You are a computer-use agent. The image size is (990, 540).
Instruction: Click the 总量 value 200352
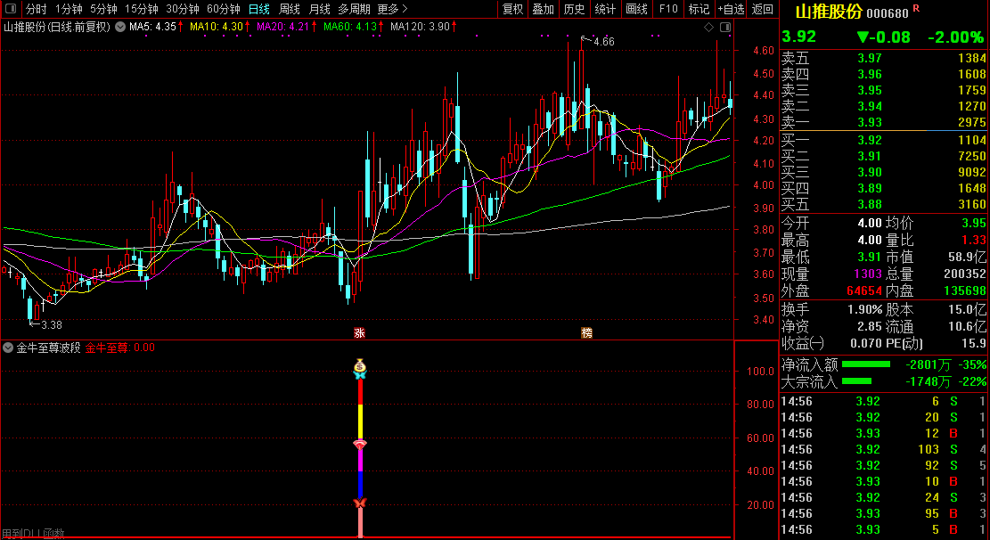coord(964,274)
